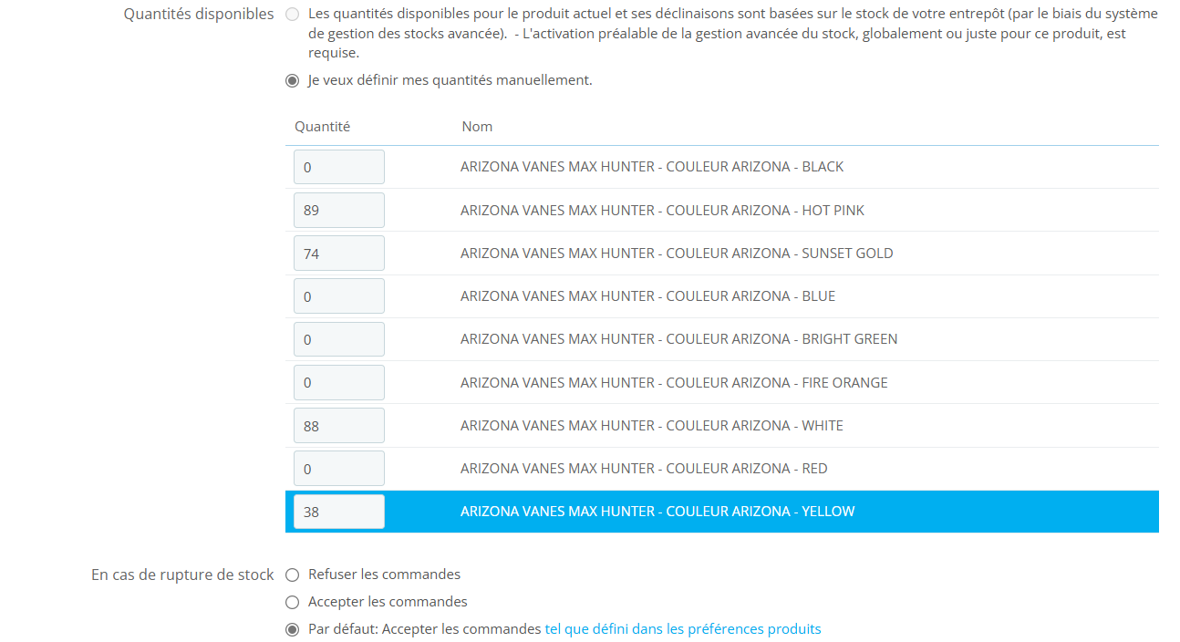Focus quantity field for WHITE variant
The height and width of the screenshot is (642, 1180).
click(339, 425)
